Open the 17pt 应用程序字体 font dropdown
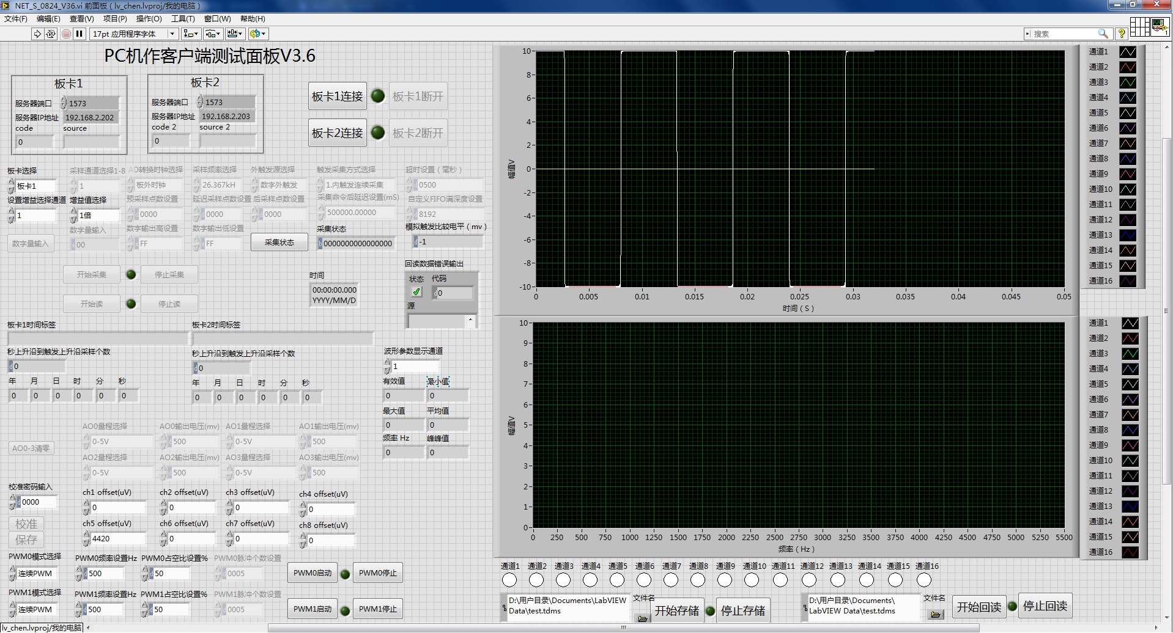This screenshot has height=633, width=1173. click(x=135, y=34)
